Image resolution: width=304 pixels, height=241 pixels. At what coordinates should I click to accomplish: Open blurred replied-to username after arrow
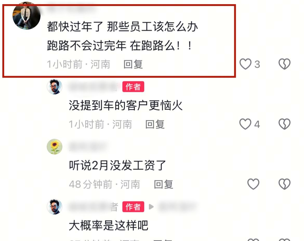177,207
